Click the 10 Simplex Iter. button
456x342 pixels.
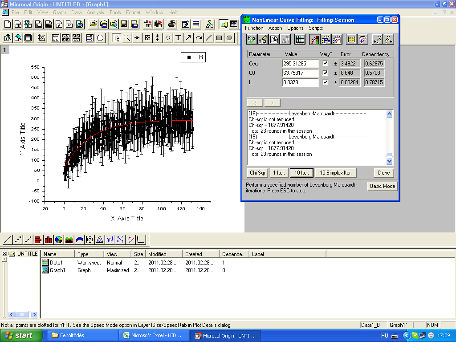point(336,173)
